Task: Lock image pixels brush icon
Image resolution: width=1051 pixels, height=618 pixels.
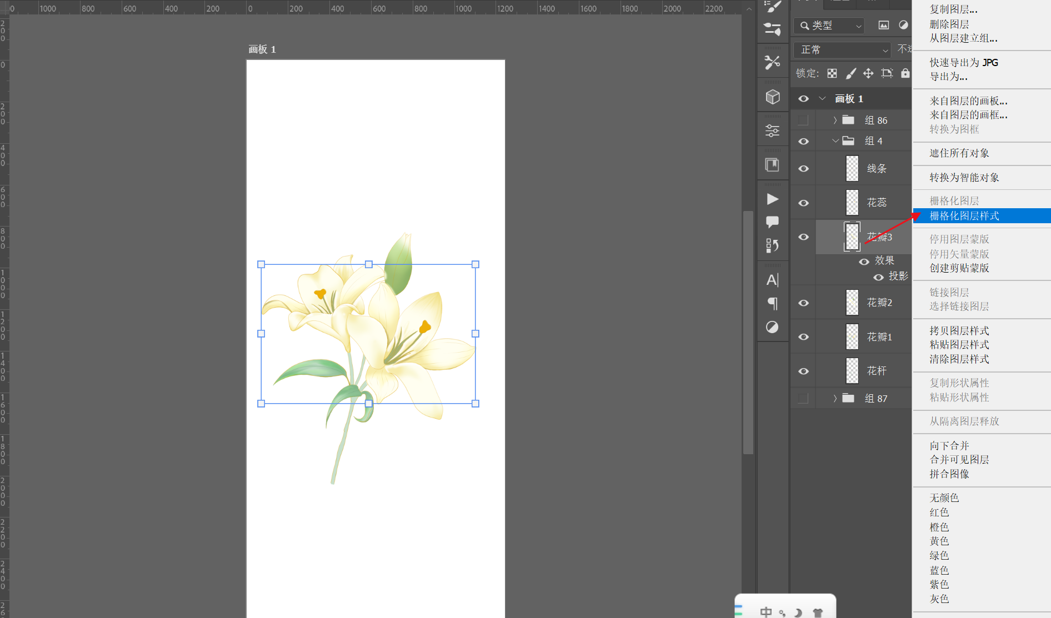Action: coord(850,73)
